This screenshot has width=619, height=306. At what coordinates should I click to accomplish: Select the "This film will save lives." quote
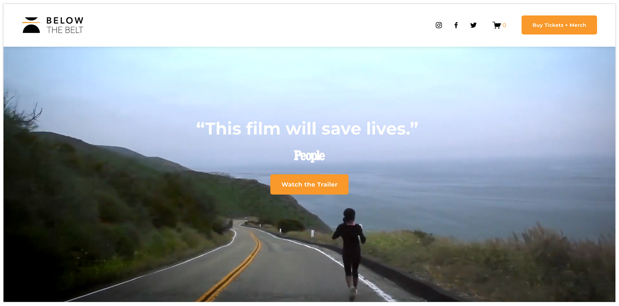tap(307, 129)
